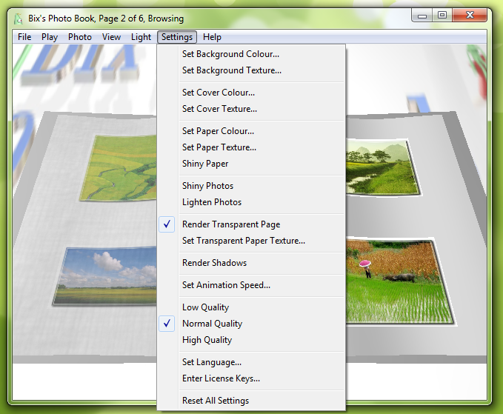503x414 pixels.
Task: Open Set Animation Speed...
Action: click(252, 285)
